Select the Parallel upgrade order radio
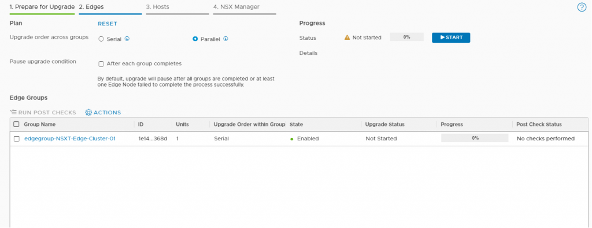 tap(195, 39)
